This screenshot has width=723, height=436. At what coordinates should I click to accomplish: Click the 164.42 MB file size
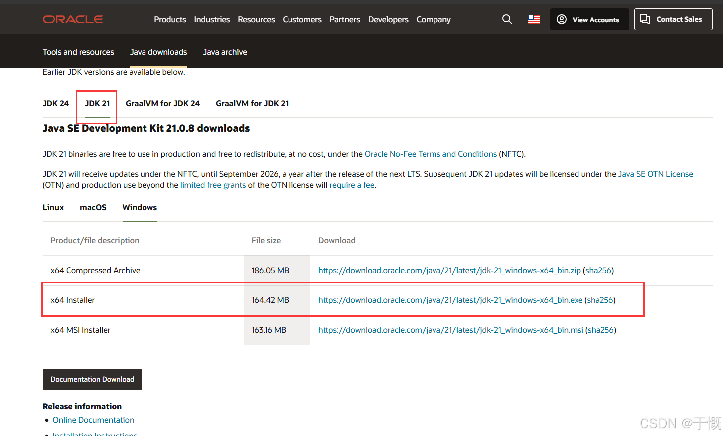[270, 300]
